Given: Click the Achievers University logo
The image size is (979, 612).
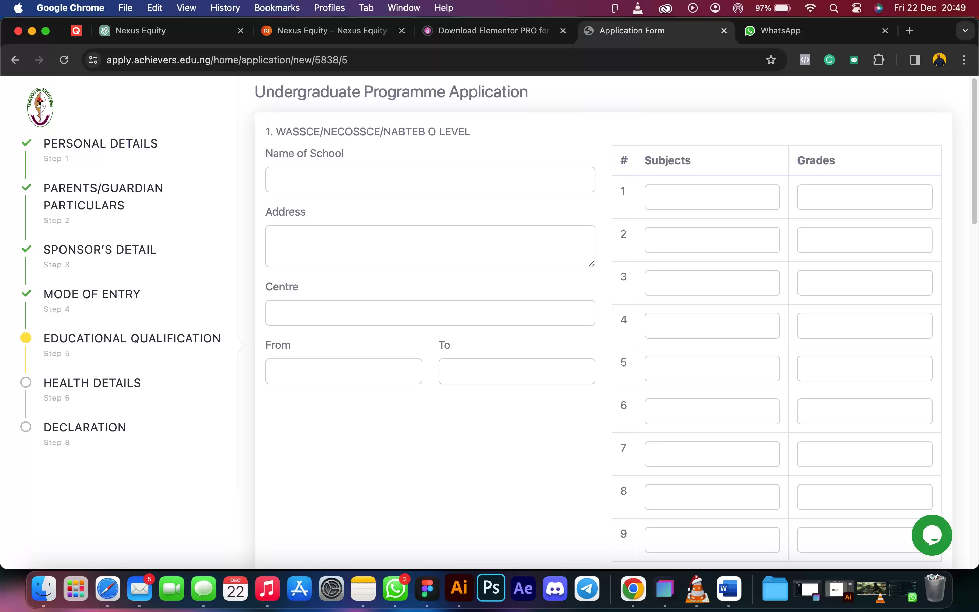Looking at the screenshot, I should pos(40,107).
